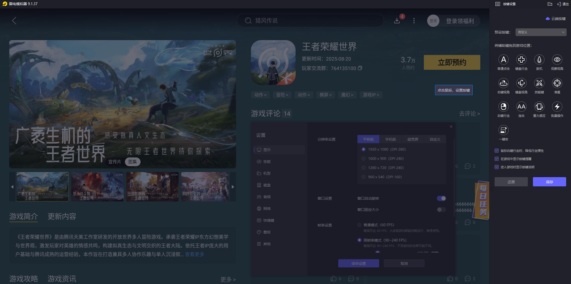Copy the player group number 764135100
The image size is (571, 284).
[360, 68]
